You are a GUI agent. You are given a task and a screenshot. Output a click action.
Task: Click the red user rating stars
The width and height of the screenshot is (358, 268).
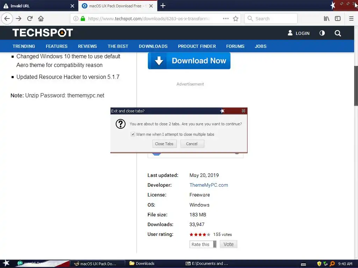tap(200, 234)
